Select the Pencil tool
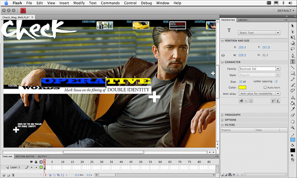This screenshot has height=178, width=297. coord(293,79)
